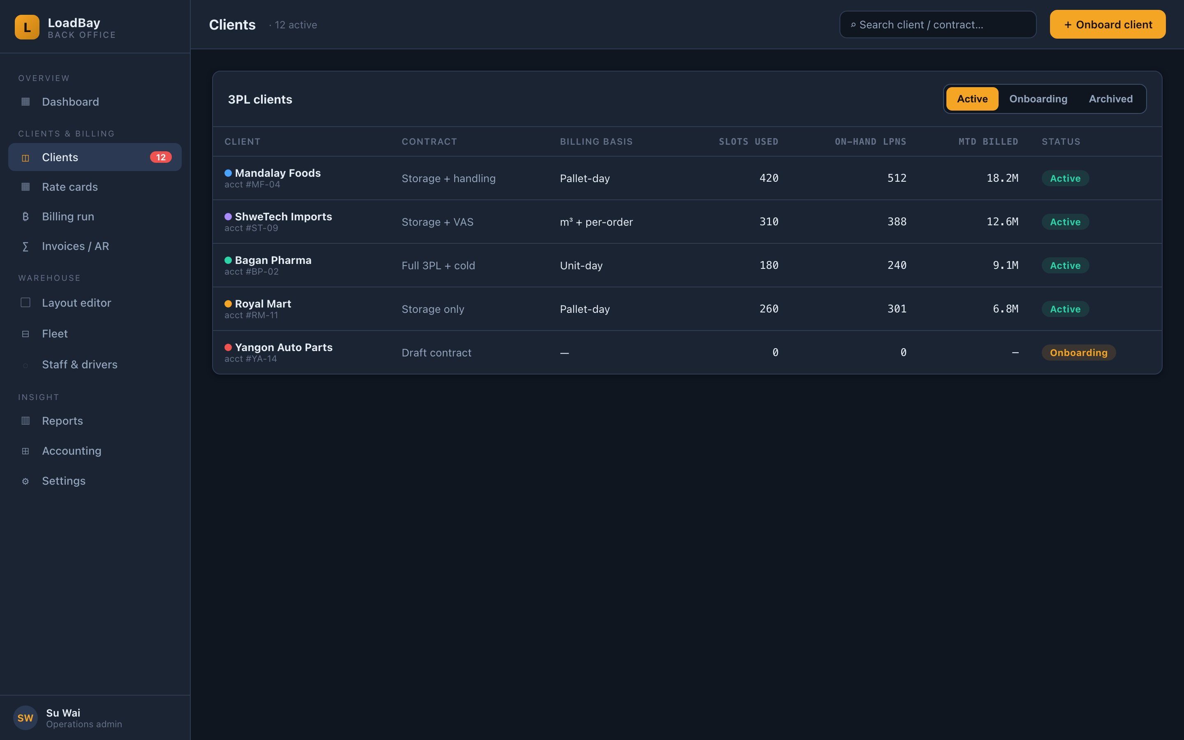Switch to the Archived filter tab

[x=1110, y=99]
